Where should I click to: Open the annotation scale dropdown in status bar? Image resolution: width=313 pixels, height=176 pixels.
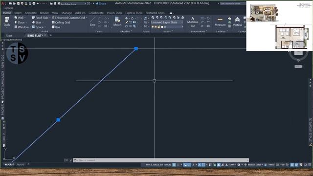click(232, 165)
